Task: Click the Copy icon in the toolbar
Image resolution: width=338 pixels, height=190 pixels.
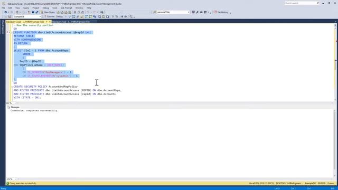Action: click(79, 12)
